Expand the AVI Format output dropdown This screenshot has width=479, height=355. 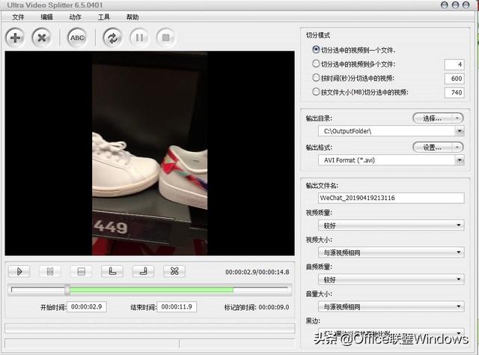coord(458,160)
